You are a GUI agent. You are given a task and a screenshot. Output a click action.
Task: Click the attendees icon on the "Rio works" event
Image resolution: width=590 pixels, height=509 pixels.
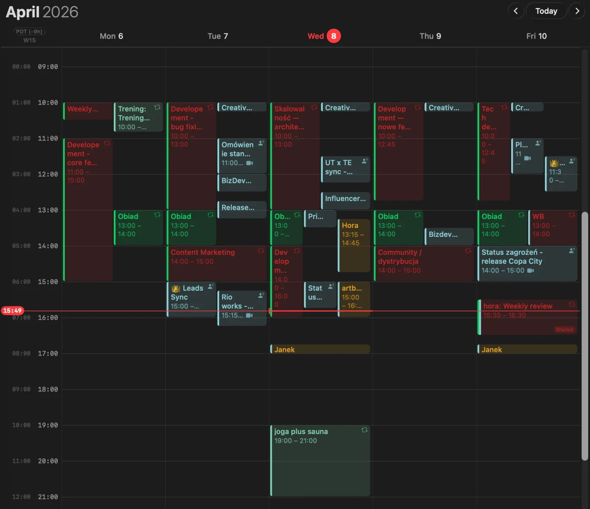tap(261, 295)
